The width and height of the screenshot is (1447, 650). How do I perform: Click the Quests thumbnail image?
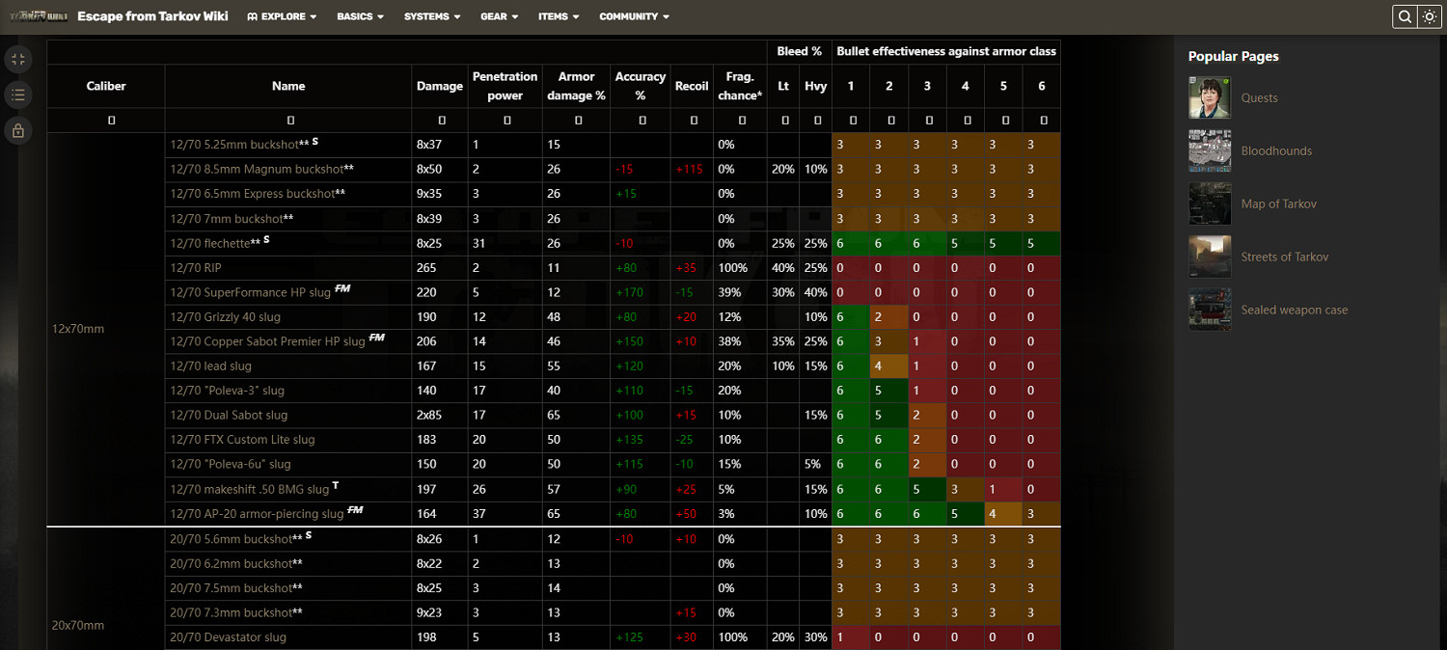coord(1210,97)
